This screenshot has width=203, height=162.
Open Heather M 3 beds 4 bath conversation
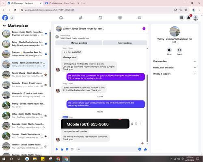tap(24, 95)
